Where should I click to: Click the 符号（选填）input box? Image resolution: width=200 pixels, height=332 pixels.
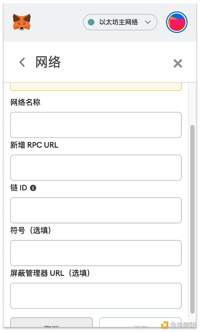(x=96, y=253)
